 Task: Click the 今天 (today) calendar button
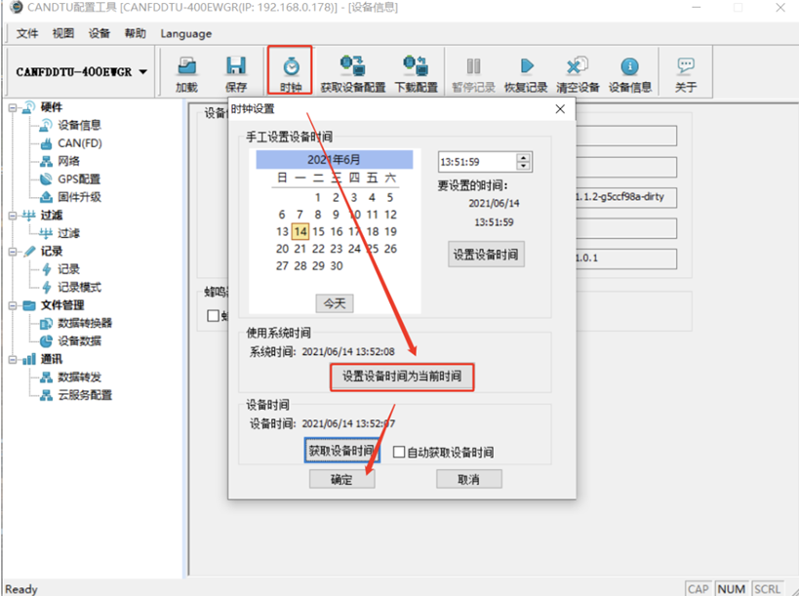(335, 303)
